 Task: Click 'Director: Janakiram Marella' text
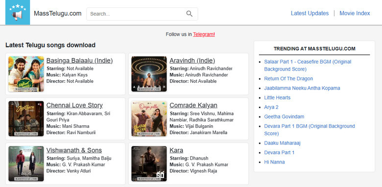coord(198,133)
